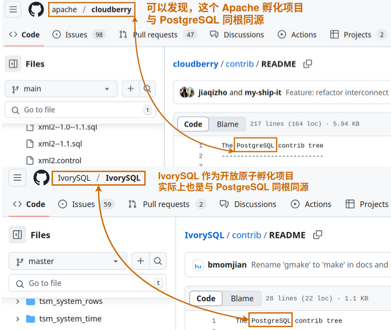The height and width of the screenshot is (330, 391).
Task: Open the xml2.control file
Action: [59, 161]
